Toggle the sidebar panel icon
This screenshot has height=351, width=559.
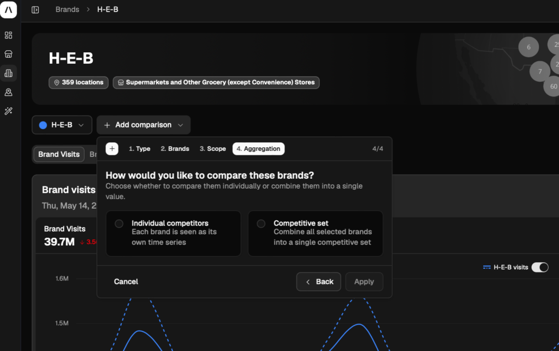[x=35, y=10]
